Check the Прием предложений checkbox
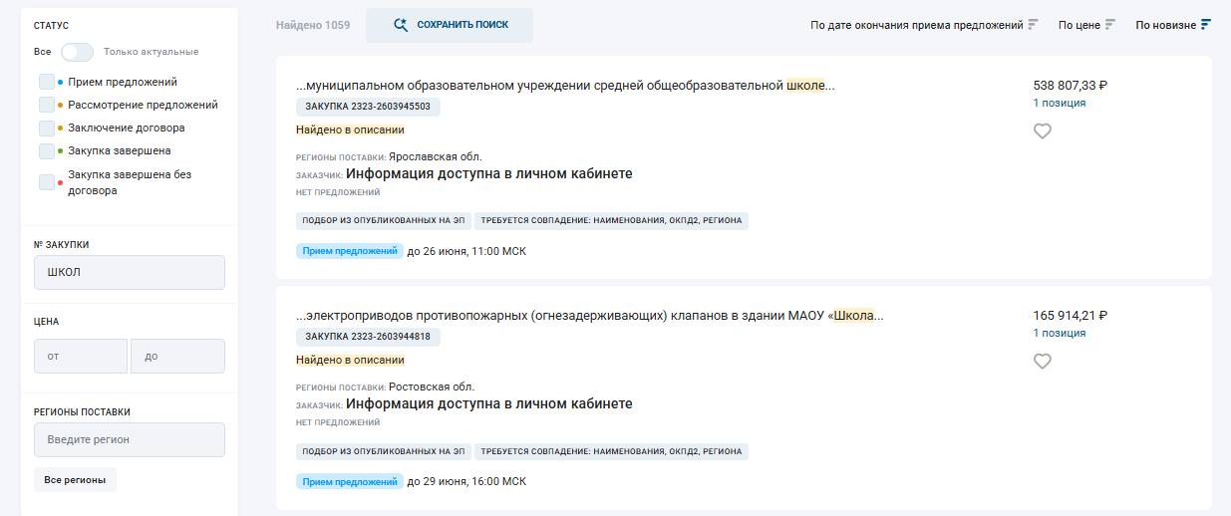The image size is (1231, 516). pos(47,82)
